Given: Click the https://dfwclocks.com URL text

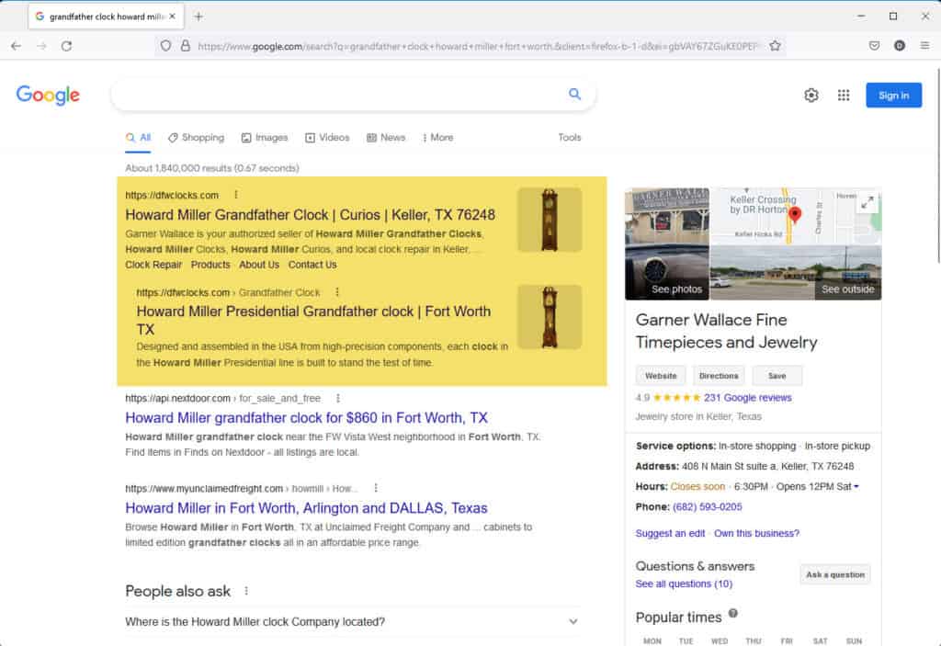Looking at the screenshot, I should tap(172, 195).
